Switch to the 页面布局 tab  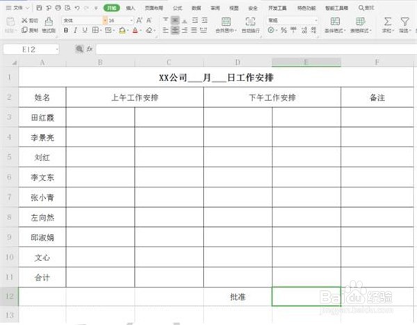point(154,8)
